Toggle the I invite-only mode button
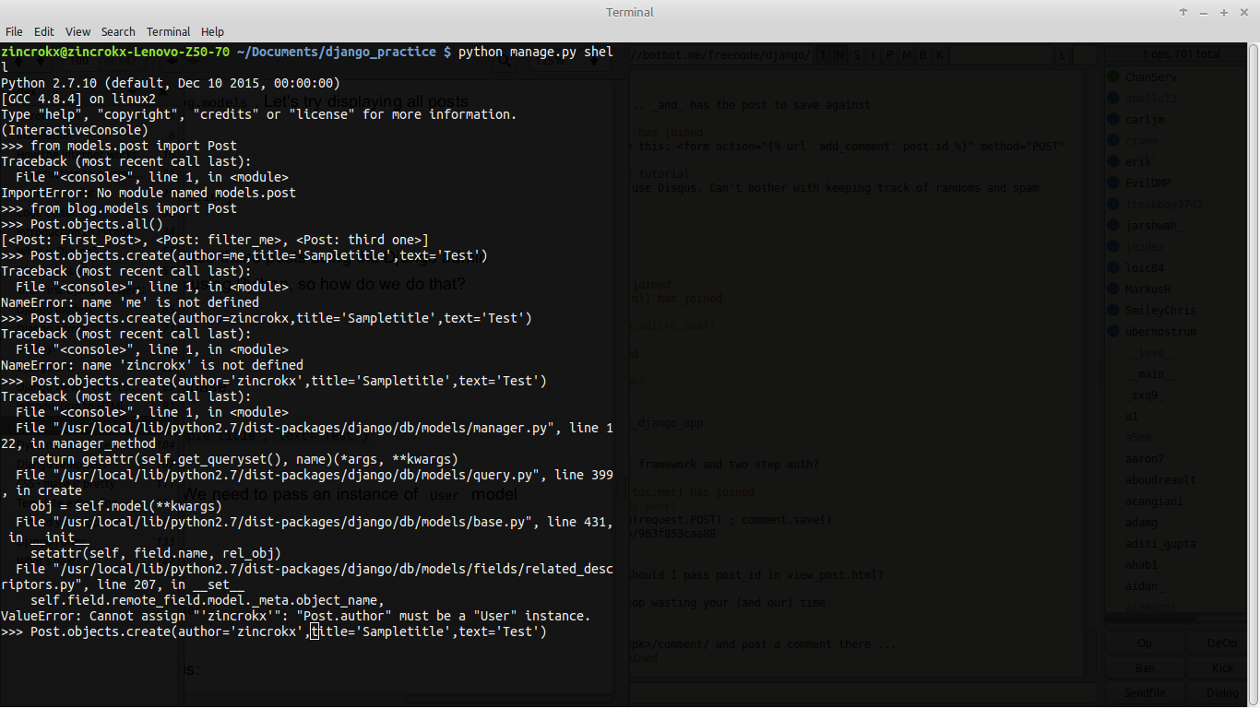Viewport: 1260px width, 708px height. point(874,55)
